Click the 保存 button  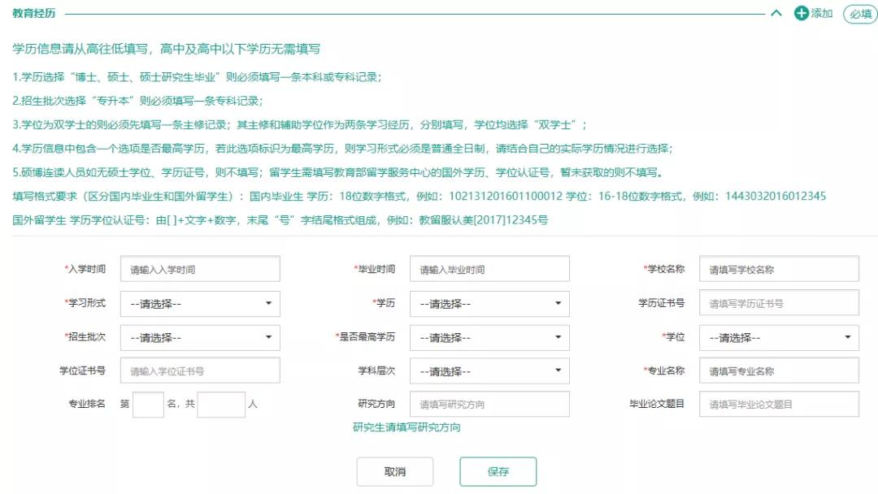tap(498, 471)
